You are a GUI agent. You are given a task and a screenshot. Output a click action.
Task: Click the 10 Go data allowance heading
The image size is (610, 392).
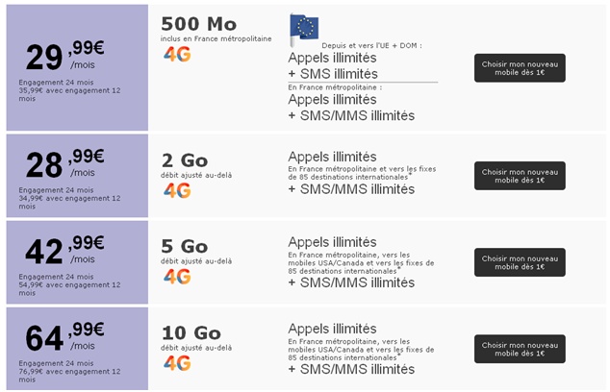click(x=191, y=333)
